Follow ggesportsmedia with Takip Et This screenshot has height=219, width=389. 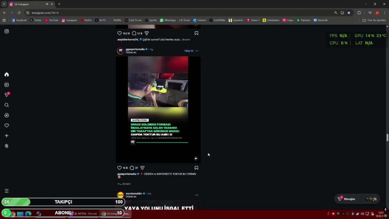189,51
